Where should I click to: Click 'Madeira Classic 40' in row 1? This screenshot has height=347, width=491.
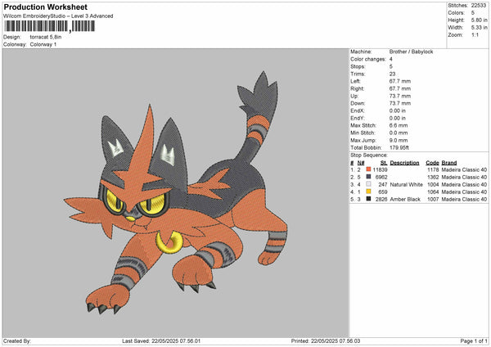[x=464, y=169]
